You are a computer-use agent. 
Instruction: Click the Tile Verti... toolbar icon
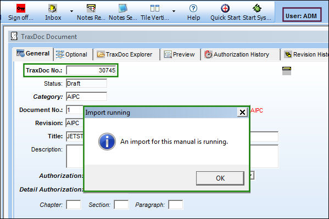pos(155,8)
